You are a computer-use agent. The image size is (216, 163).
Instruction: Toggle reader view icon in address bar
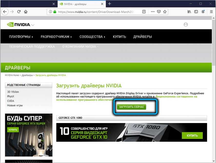coord(144,12)
